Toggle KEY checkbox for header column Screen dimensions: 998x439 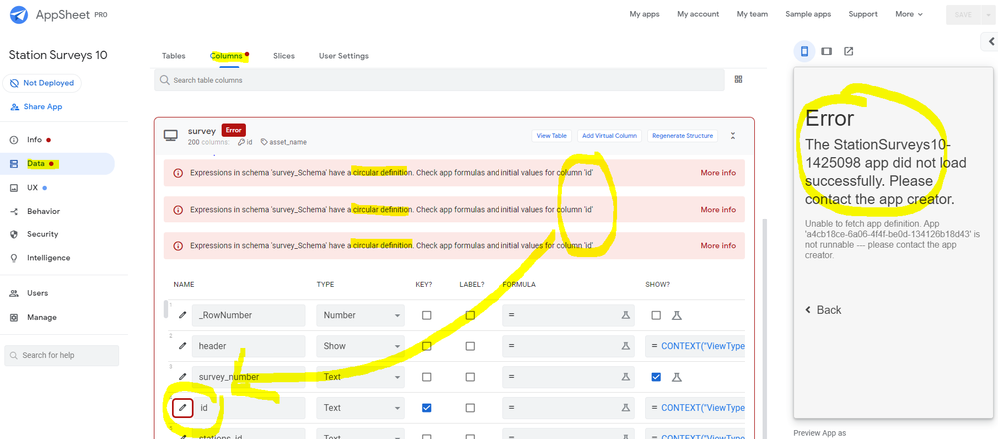426,346
